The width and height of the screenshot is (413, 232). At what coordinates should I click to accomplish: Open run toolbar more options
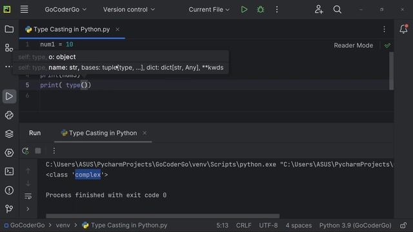[54, 151]
